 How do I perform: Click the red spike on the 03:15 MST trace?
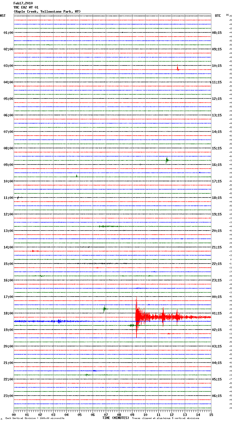click(x=178, y=68)
